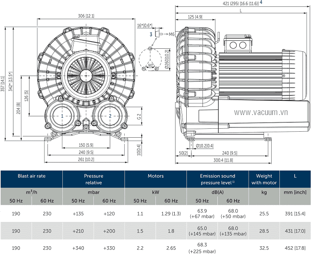Image resolution: width=311 pixels, height=254 pixels.
Task: Select the blue callout number 4 at top right
Action: [261, 3]
